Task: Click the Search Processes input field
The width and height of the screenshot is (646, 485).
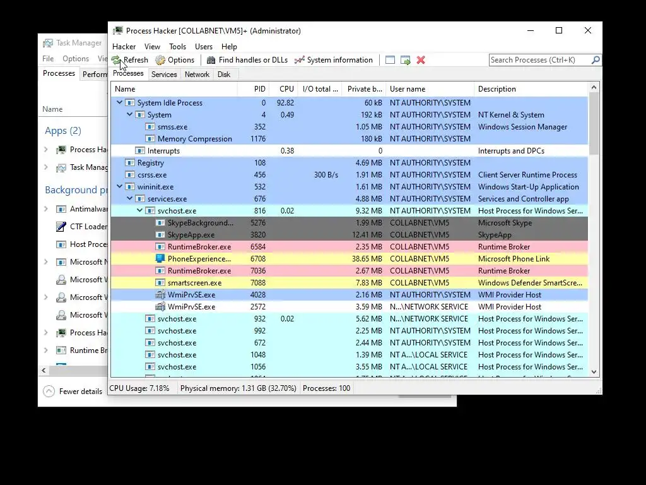Action: (x=540, y=60)
